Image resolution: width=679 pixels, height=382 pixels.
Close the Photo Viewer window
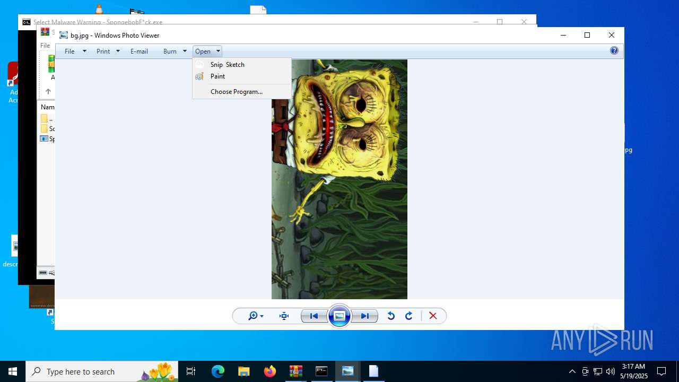click(x=612, y=35)
